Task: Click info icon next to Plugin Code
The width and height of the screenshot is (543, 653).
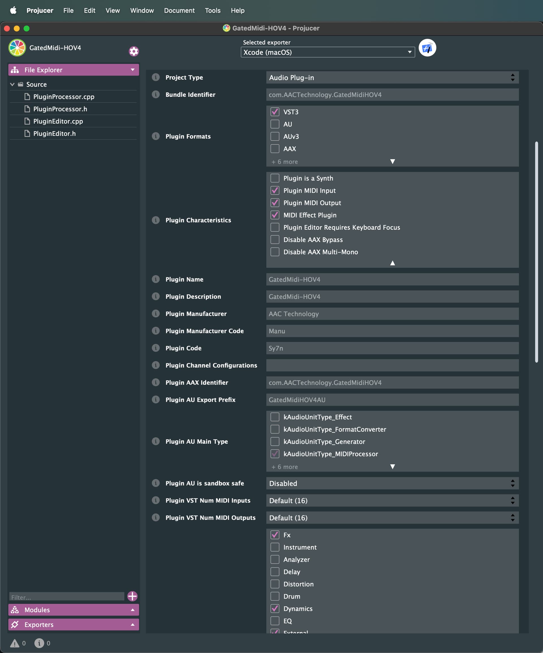Action: point(156,348)
